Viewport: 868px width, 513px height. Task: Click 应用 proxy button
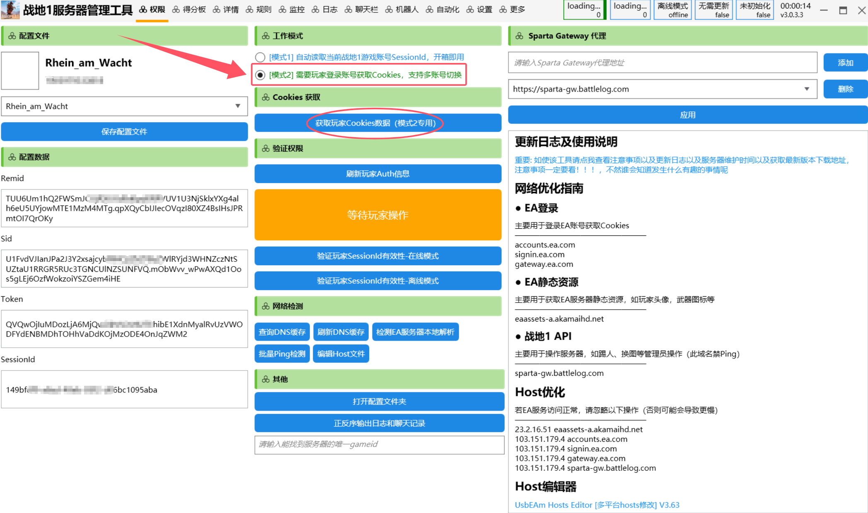coord(688,115)
